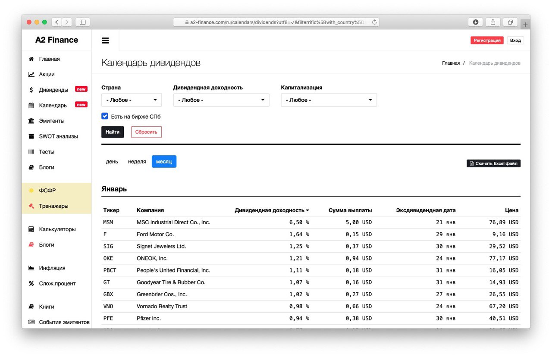Select the день tab
The image size is (552, 357).
[112, 162]
